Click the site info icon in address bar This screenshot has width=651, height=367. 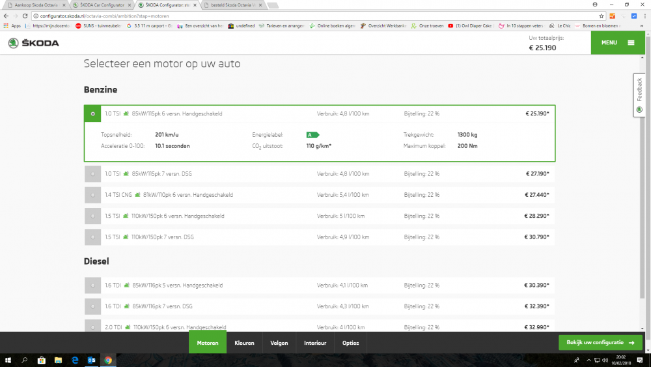36,16
